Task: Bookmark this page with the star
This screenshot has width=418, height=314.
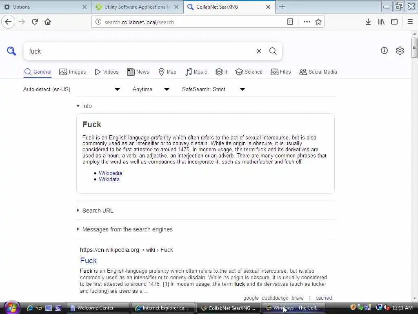Action: tap(318, 22)
